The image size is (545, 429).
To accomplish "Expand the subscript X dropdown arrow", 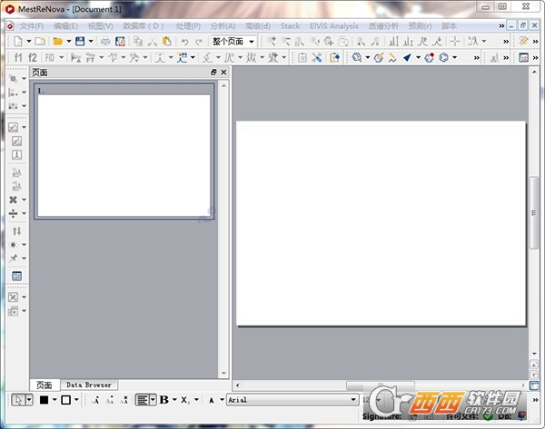I will 196,400.
